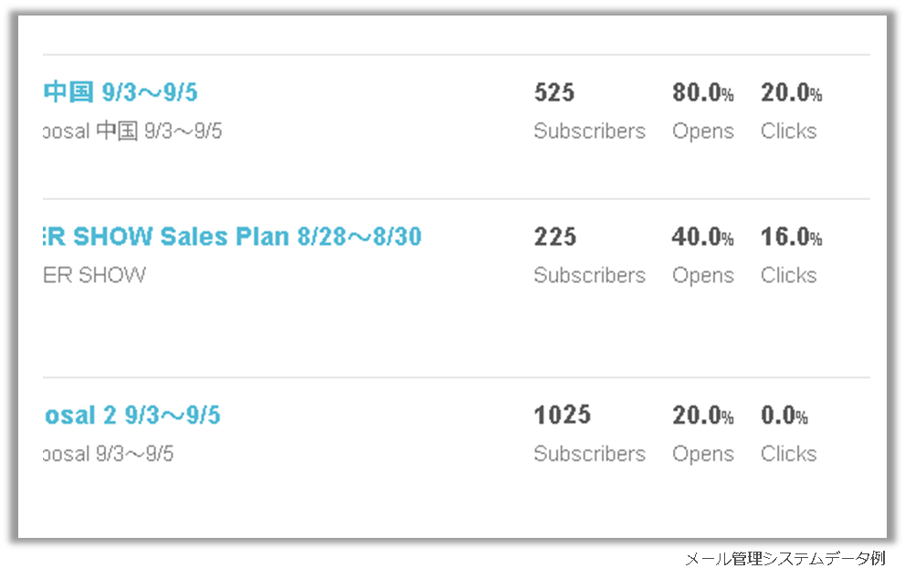Select the 80.0% opens value
The width and height of the screenshot is (905, 579).
coord(703,92)
